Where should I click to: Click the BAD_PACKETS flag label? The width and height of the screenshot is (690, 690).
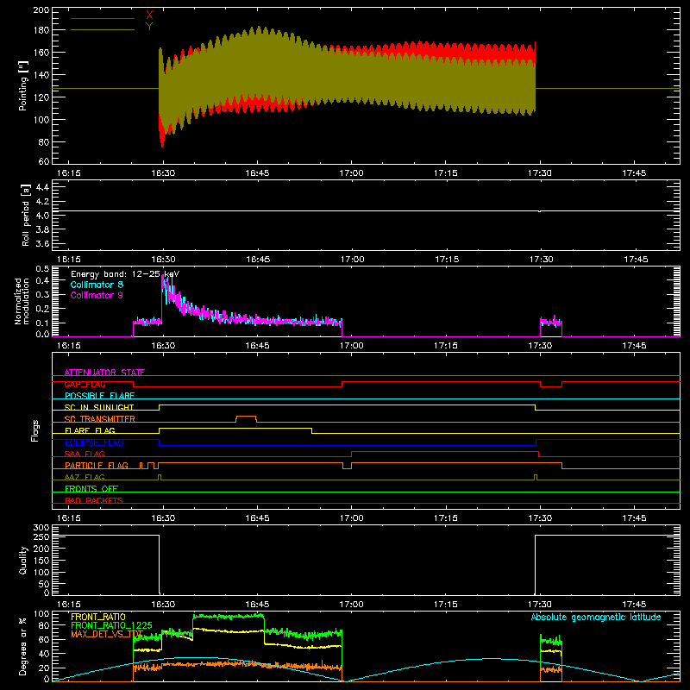click(94, 500)
